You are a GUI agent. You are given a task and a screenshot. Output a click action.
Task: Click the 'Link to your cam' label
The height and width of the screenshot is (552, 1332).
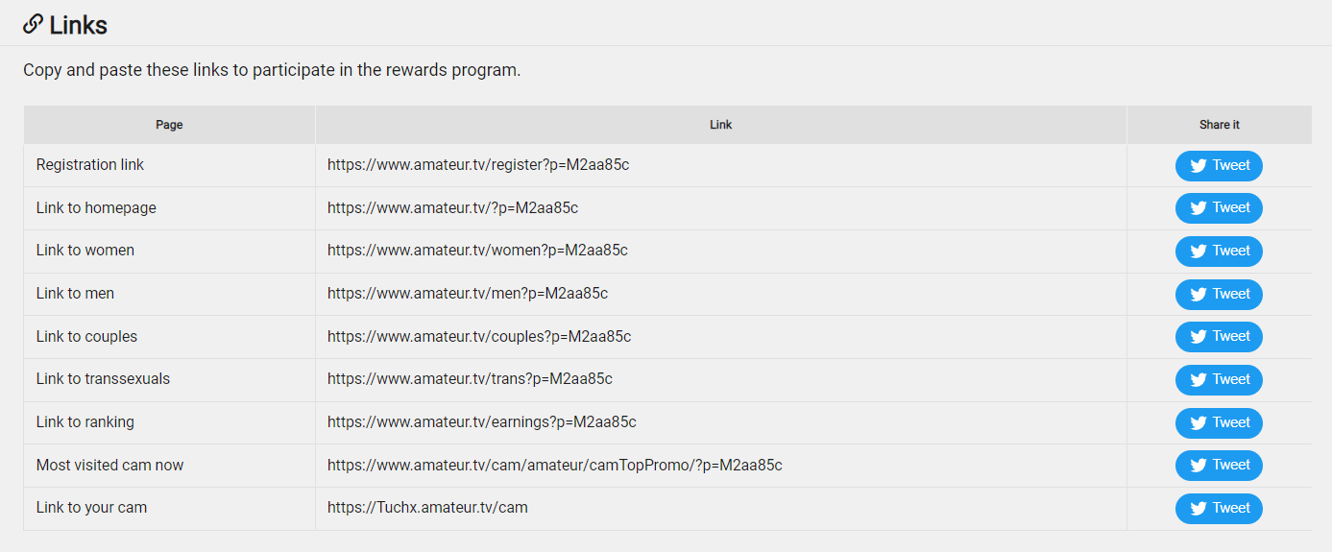[91, 508]
